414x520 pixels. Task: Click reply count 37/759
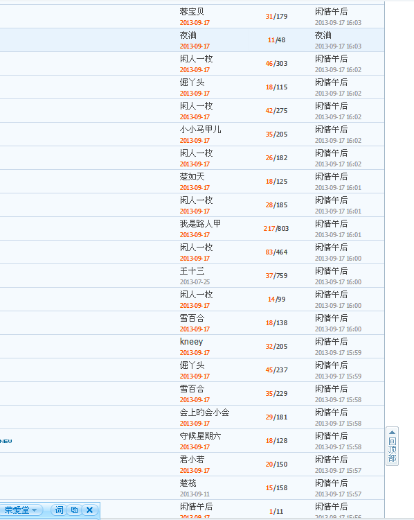click(276, 275)
